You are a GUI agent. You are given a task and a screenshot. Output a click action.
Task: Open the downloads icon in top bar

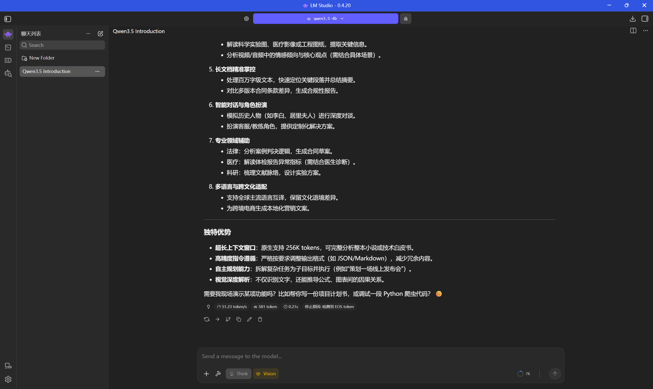coord(633,19)
